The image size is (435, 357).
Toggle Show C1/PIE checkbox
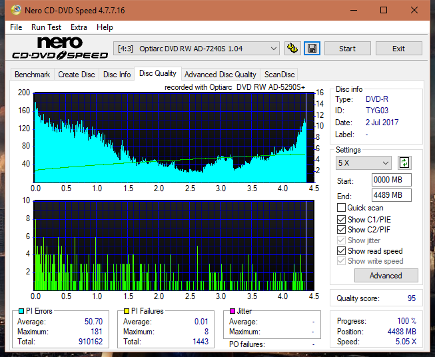(x=341, y=219)
